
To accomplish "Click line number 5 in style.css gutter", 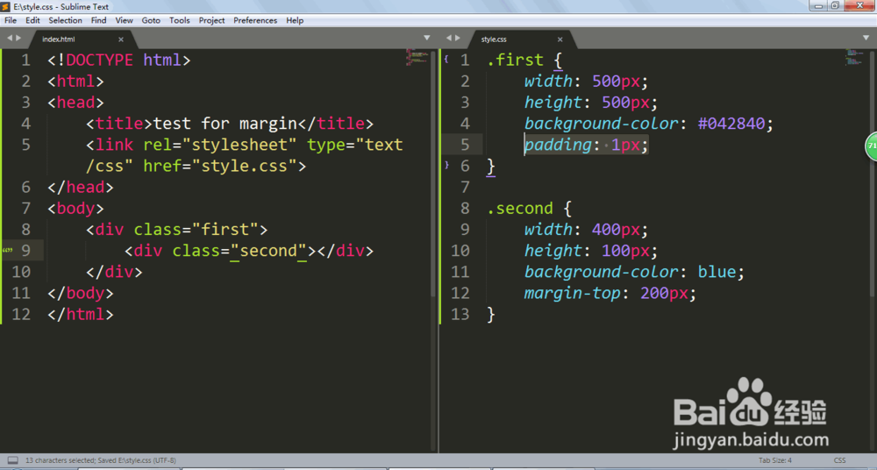I will pyautogui.click(x=465, y=145).
